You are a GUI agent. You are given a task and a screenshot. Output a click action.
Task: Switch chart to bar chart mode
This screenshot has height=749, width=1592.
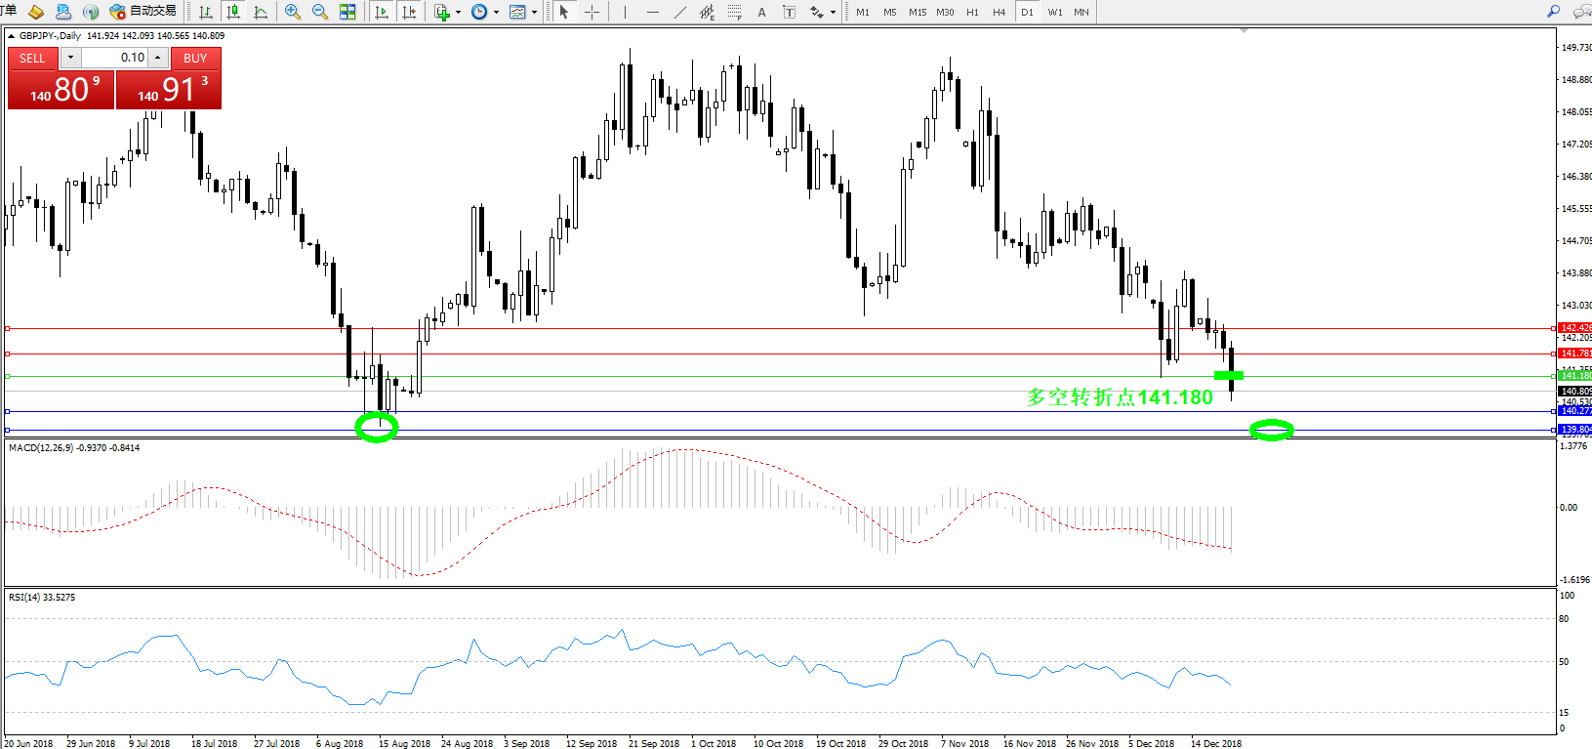point(206,12)
